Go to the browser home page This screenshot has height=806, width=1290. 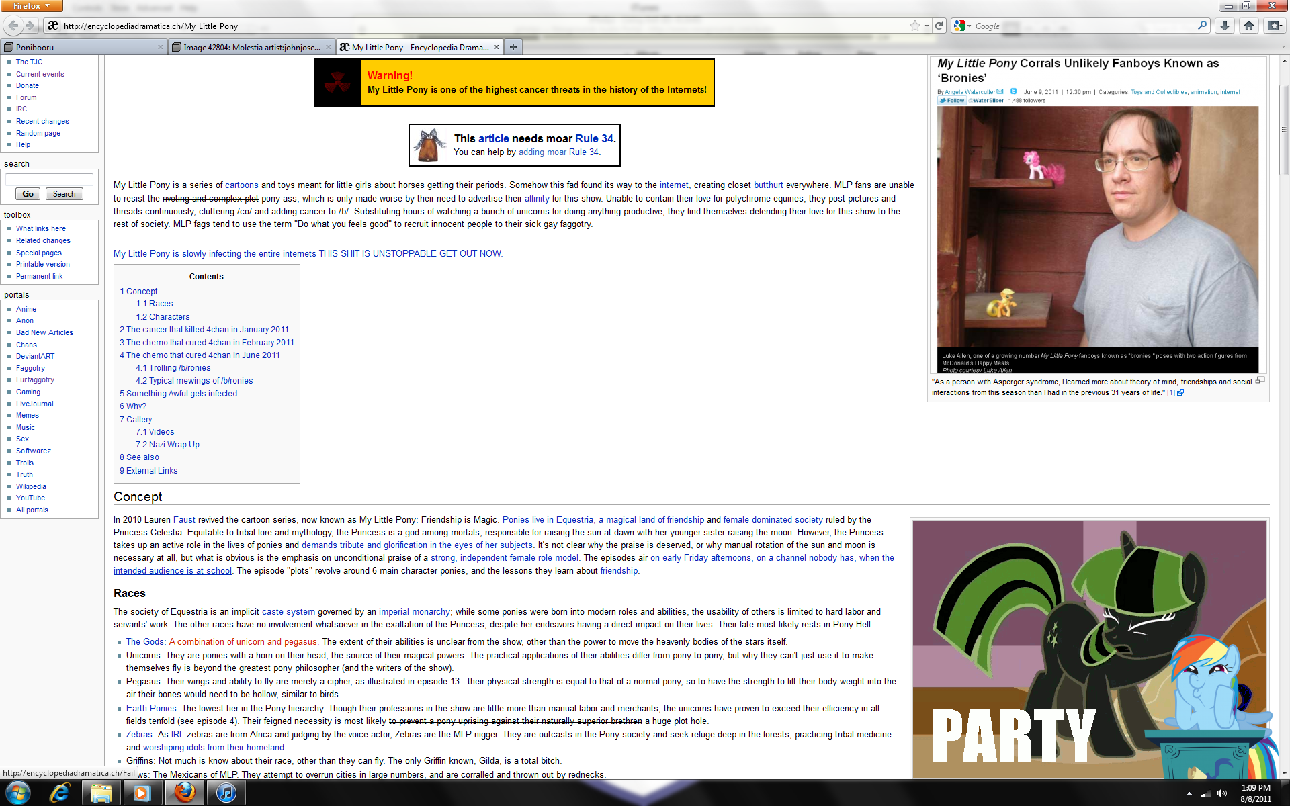coord(1249,26)
